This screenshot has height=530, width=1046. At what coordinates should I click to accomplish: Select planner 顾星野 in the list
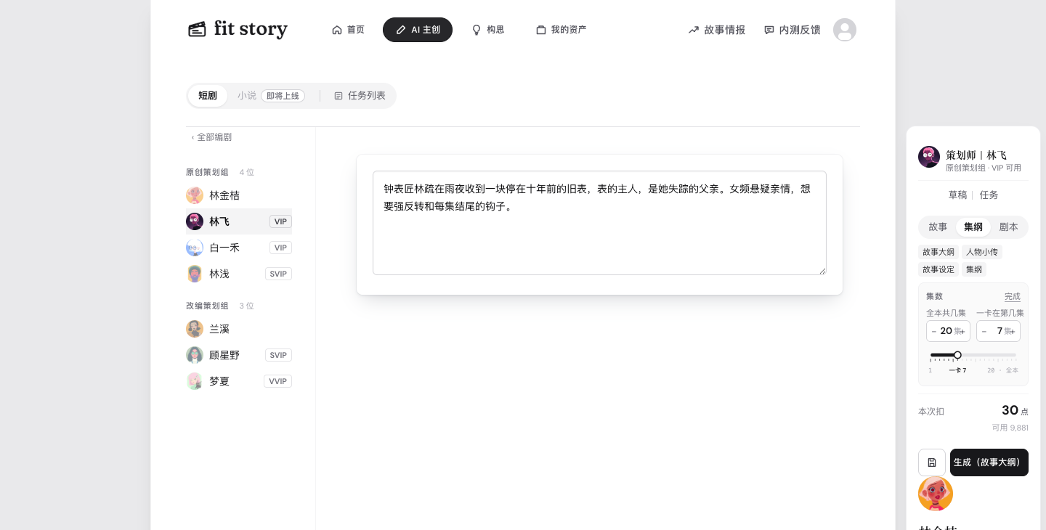coord(239,355)
